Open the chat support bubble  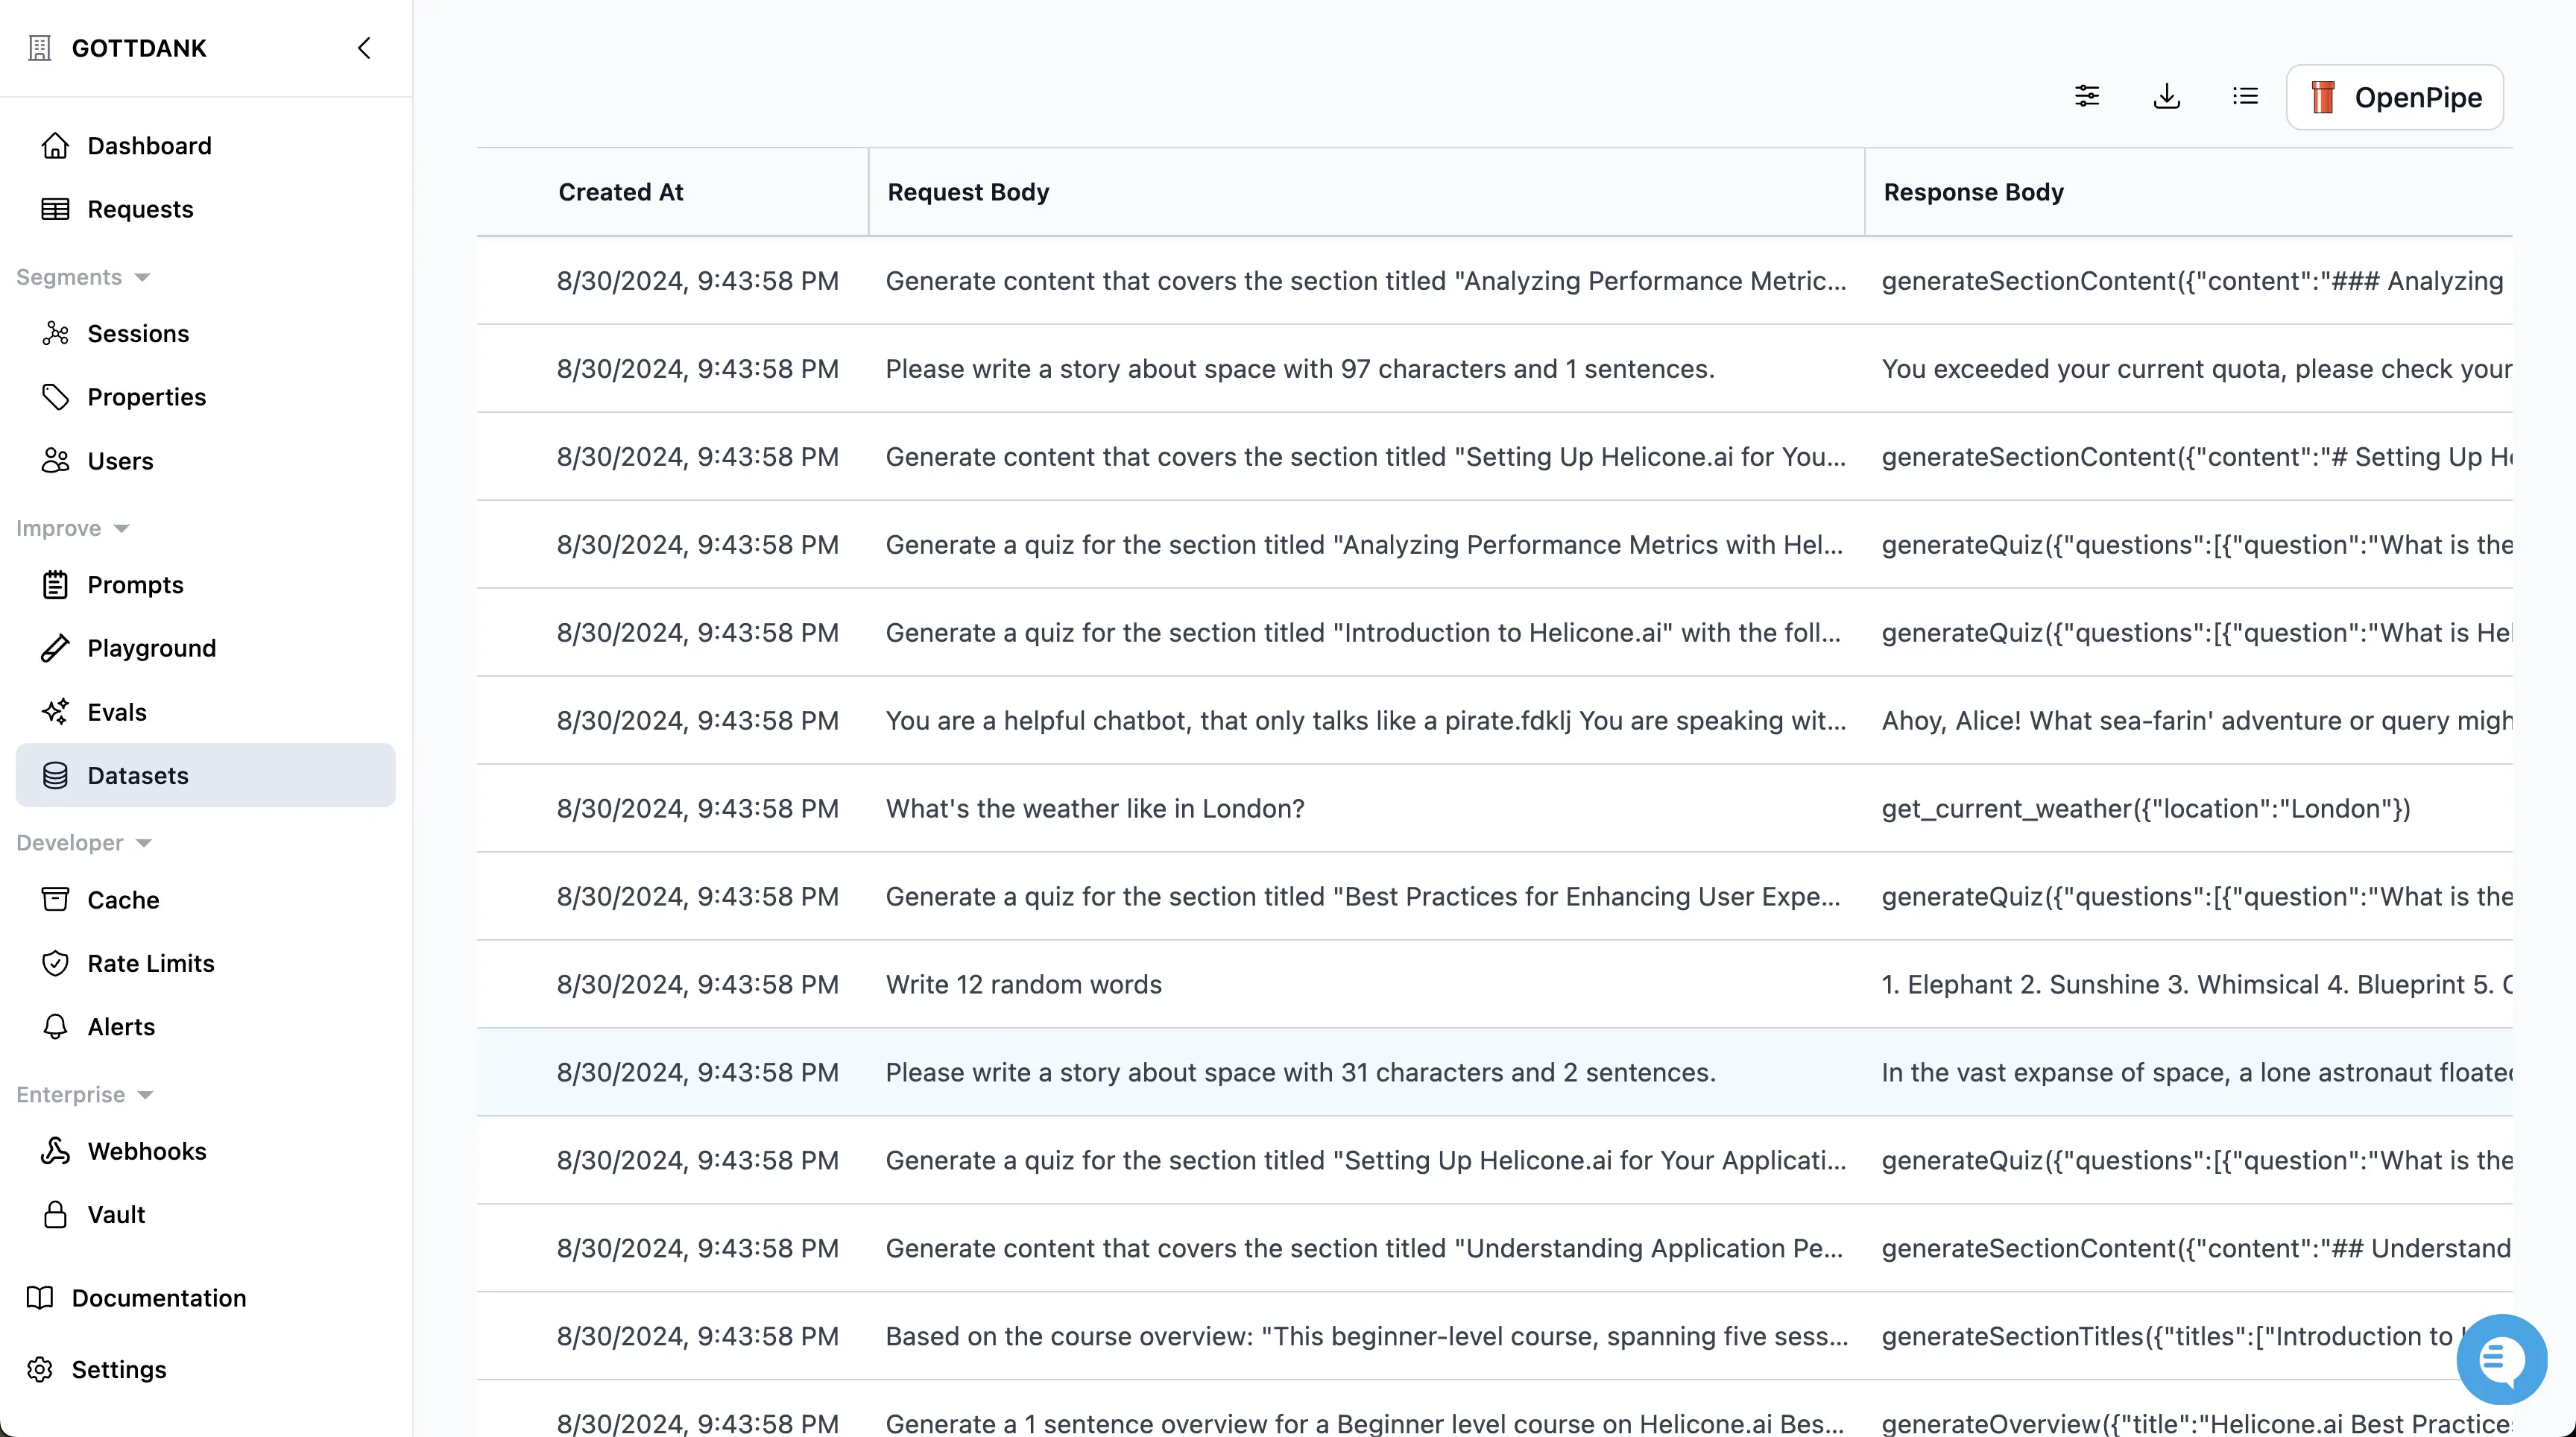pyautogui.click(x=2501, y=1359)
